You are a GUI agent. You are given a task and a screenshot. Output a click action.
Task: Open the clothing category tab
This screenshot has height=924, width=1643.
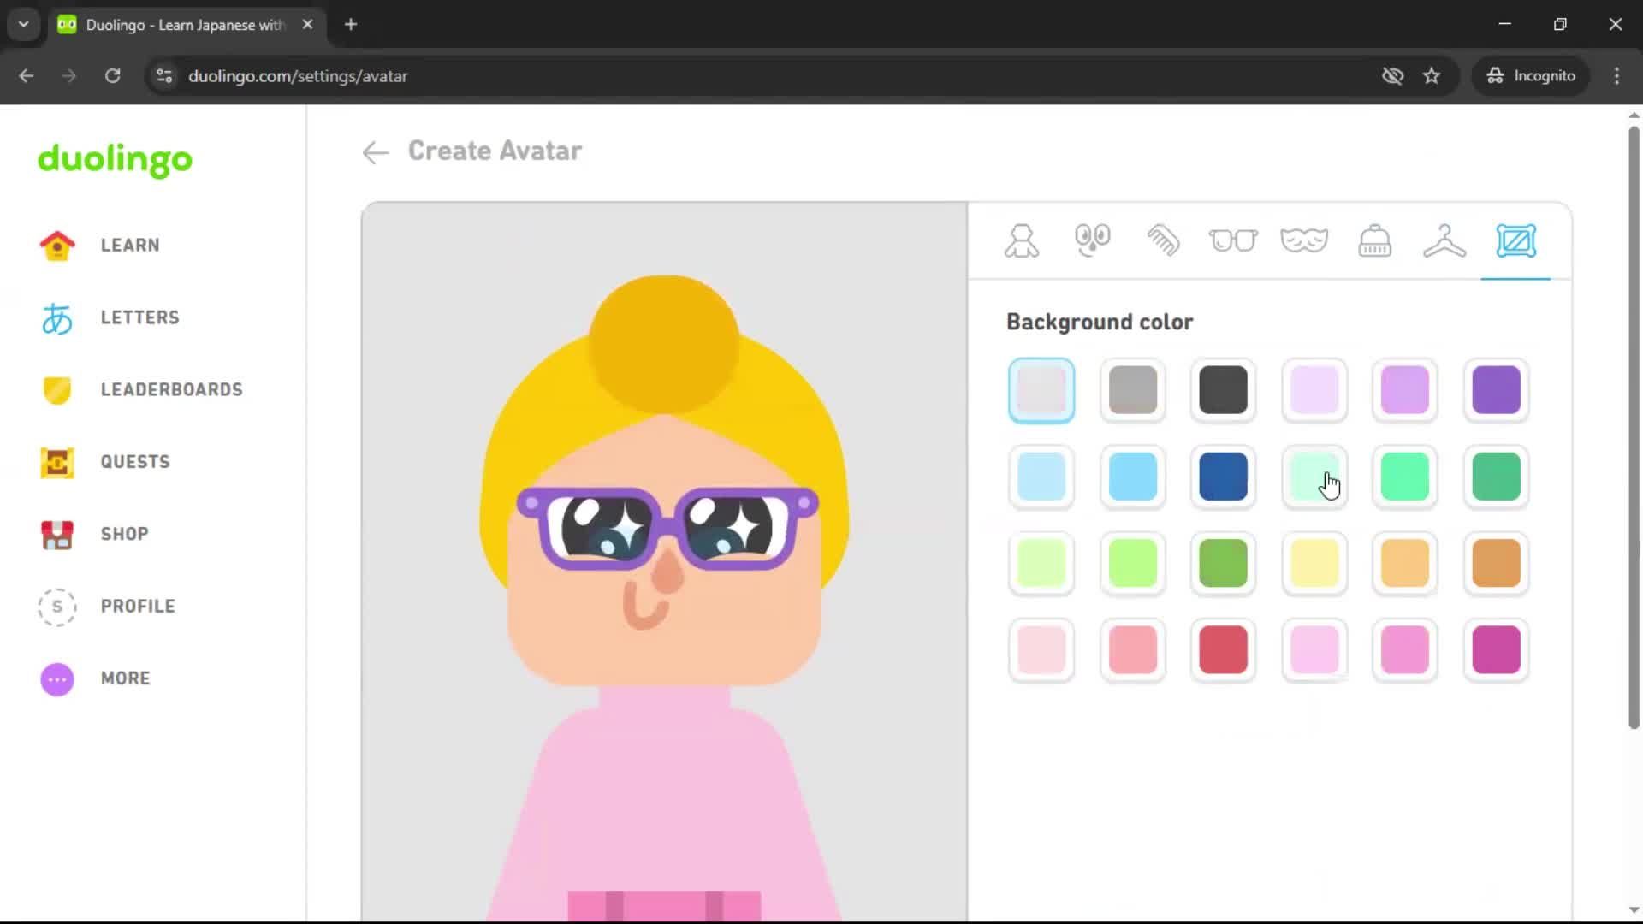point(1444,240)
